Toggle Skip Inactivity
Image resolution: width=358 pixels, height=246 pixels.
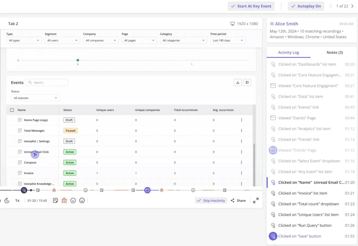click(211, 200)
